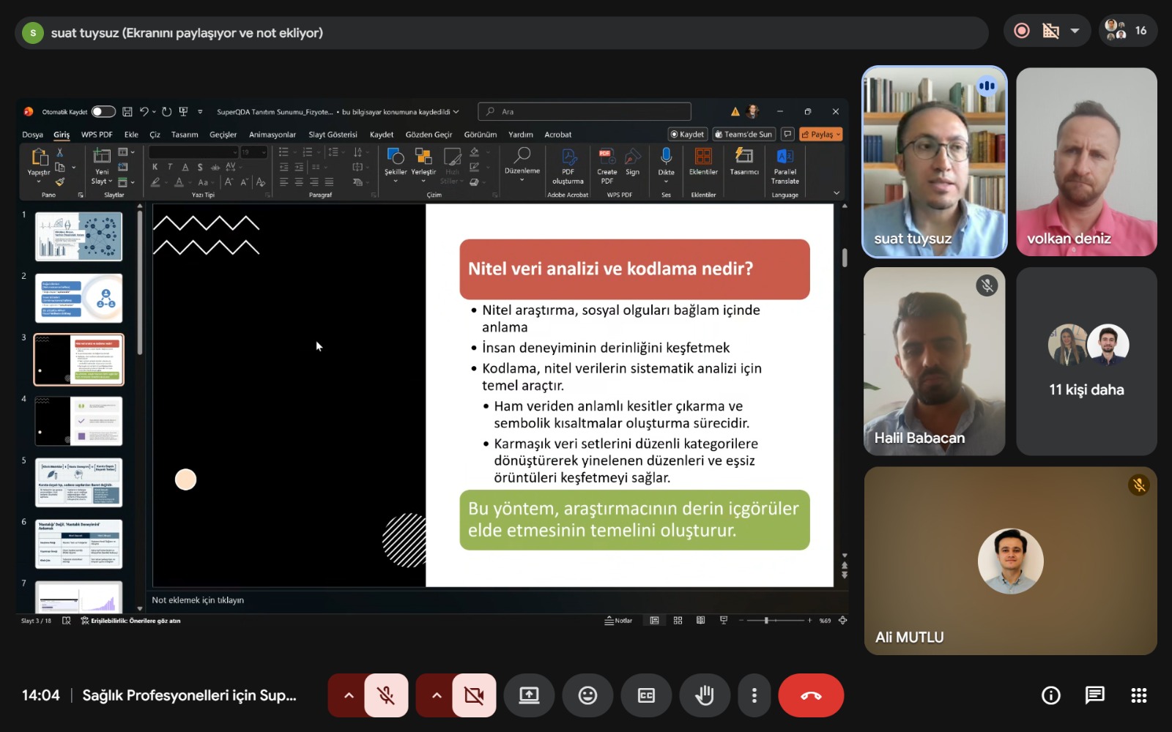Fit slide to window icon
The width and height of the screenshot is (1172, 732).
842,621
